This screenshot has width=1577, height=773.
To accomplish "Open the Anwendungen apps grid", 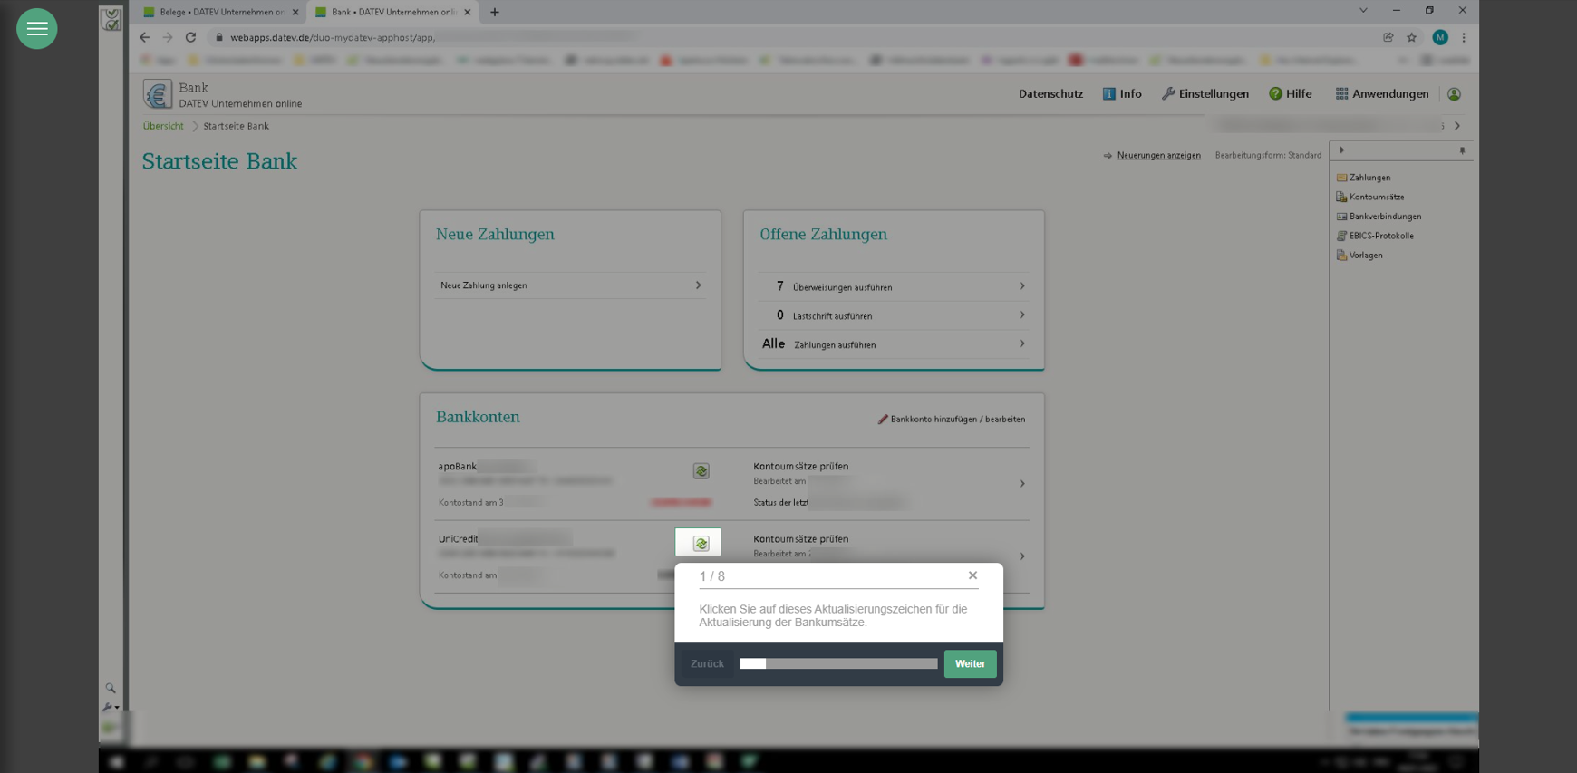I will tap(1381, 94).
